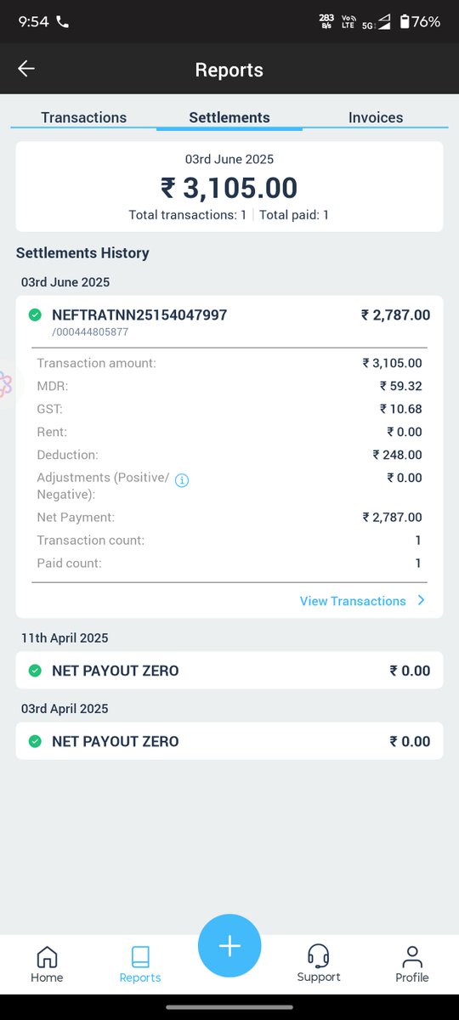Switch to the Transactions tab
Image resolution: width=459 pixels, height=1020 pixels.
(84, 118)
